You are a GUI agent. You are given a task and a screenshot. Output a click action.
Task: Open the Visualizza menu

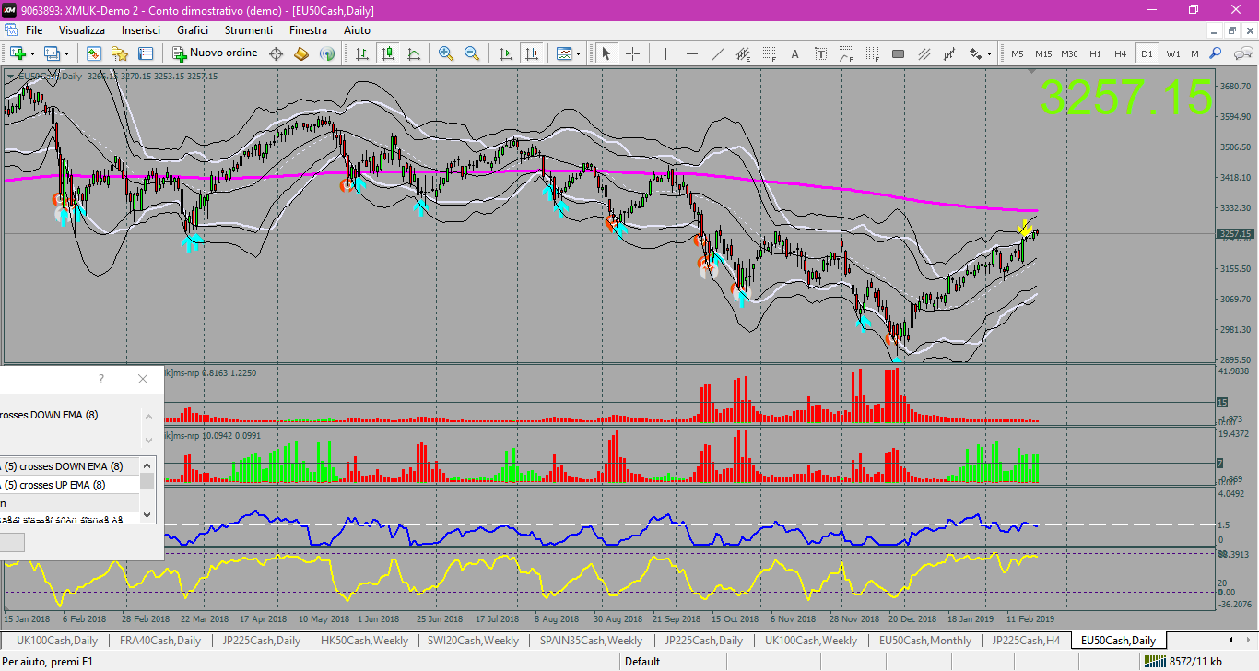82,30
